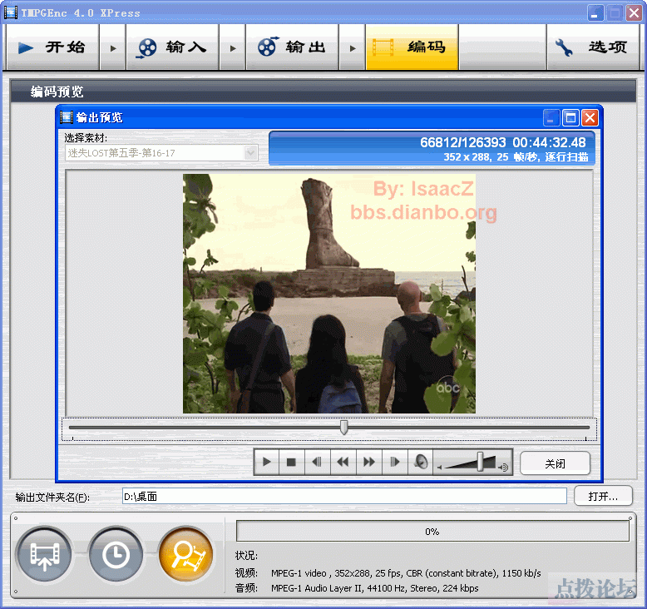Stop the preview playback

pos(291,462)
